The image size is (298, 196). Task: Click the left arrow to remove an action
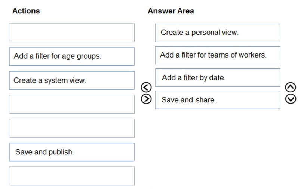[x=146, y=87]
